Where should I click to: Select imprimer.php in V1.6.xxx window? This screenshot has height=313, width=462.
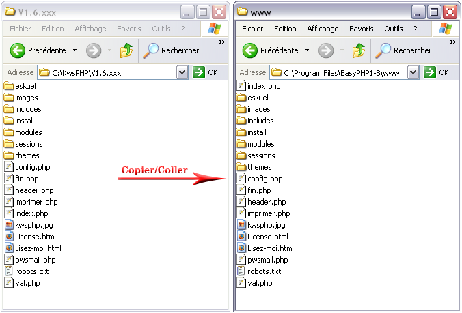point(31,202)
